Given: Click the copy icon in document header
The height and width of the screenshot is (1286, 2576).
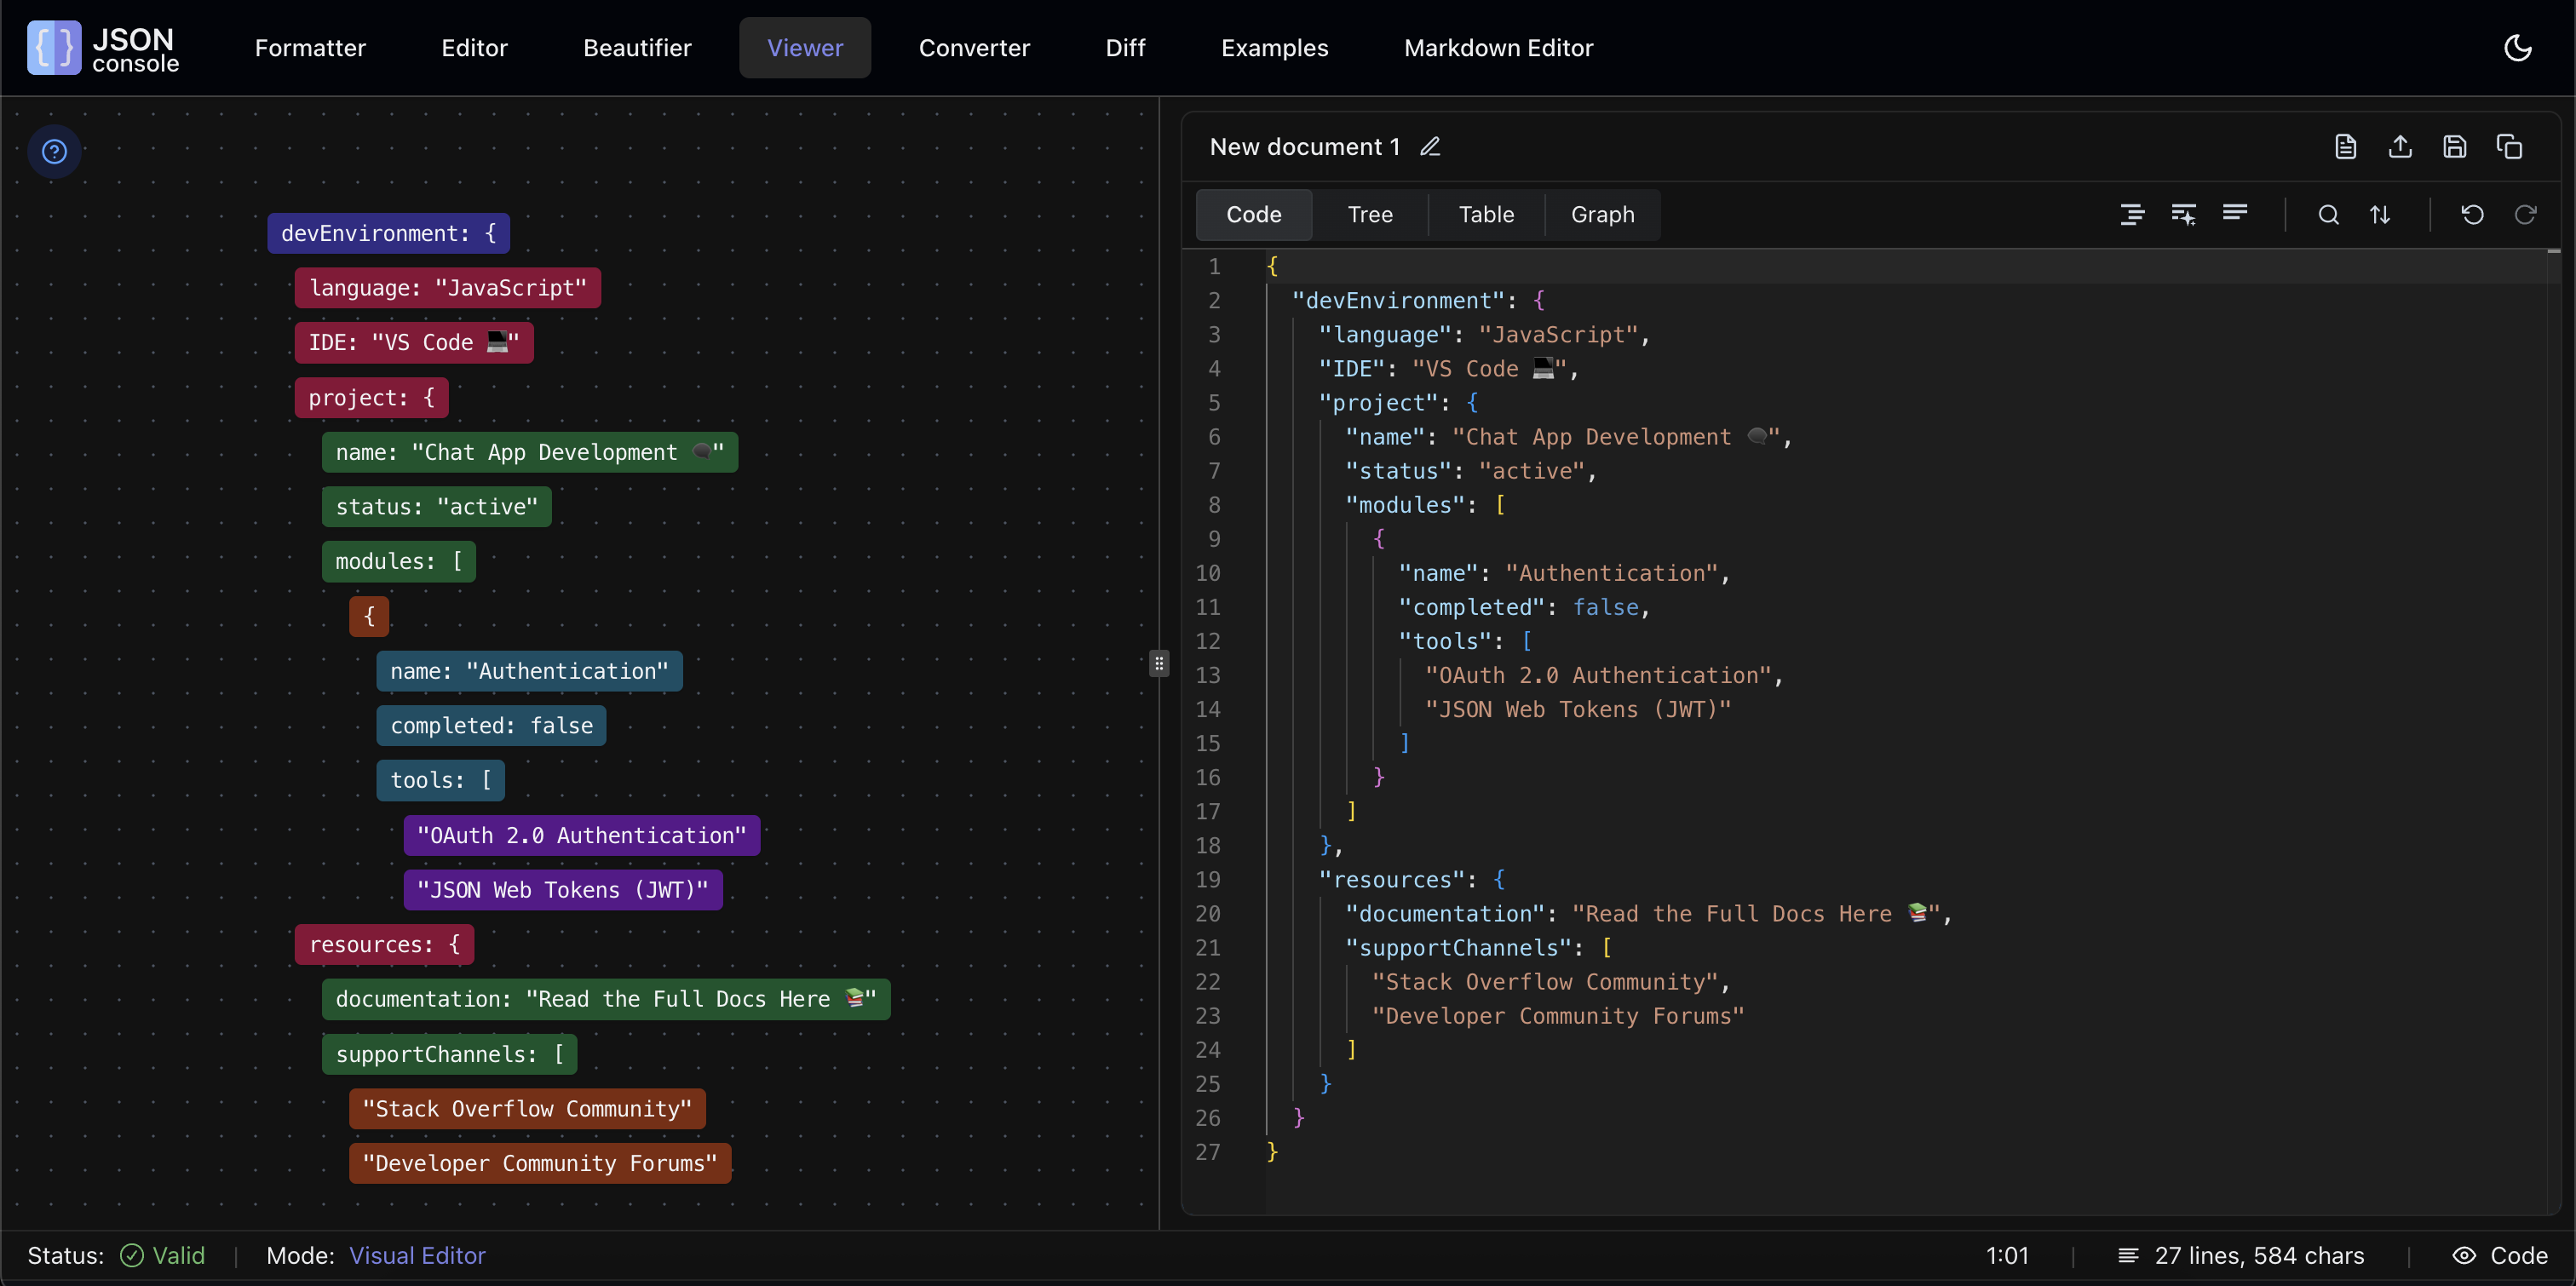Looking at the screenshot, I should [x=2509, y=147].
